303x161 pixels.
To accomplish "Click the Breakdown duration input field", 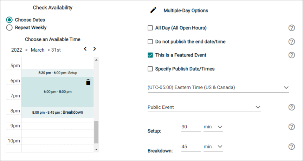I will (x=191, y=147).
